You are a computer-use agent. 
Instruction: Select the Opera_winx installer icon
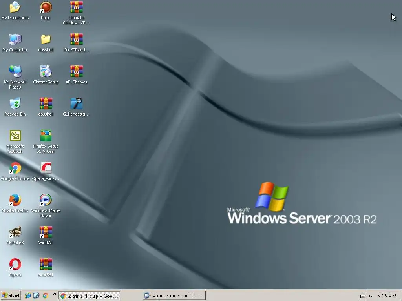click(x=46, y=168)
